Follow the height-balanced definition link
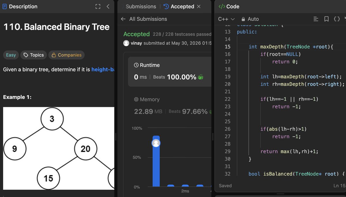This screenshot has width=346, height=197. coord(103,69)
